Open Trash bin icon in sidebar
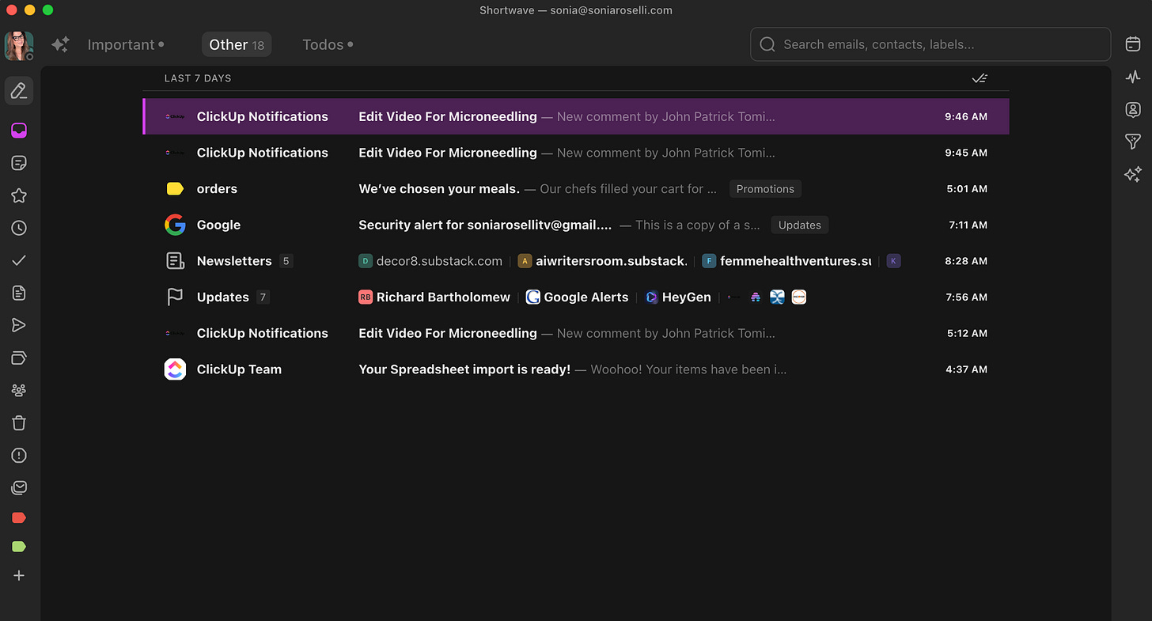Screen dimensions: 1152x621 click(x=19, y=422)
